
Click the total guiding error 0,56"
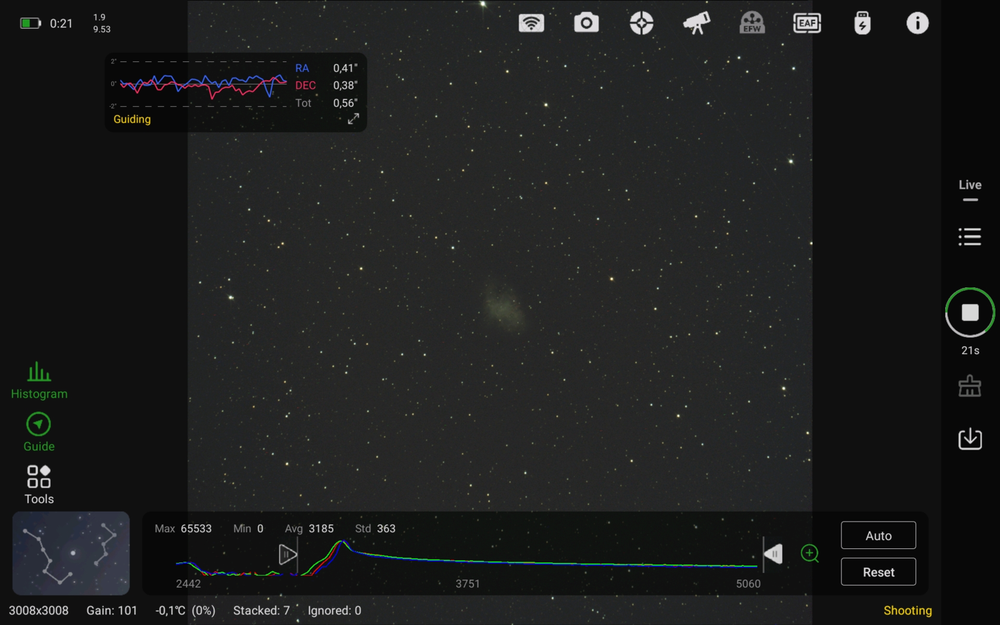click(345, 103)
